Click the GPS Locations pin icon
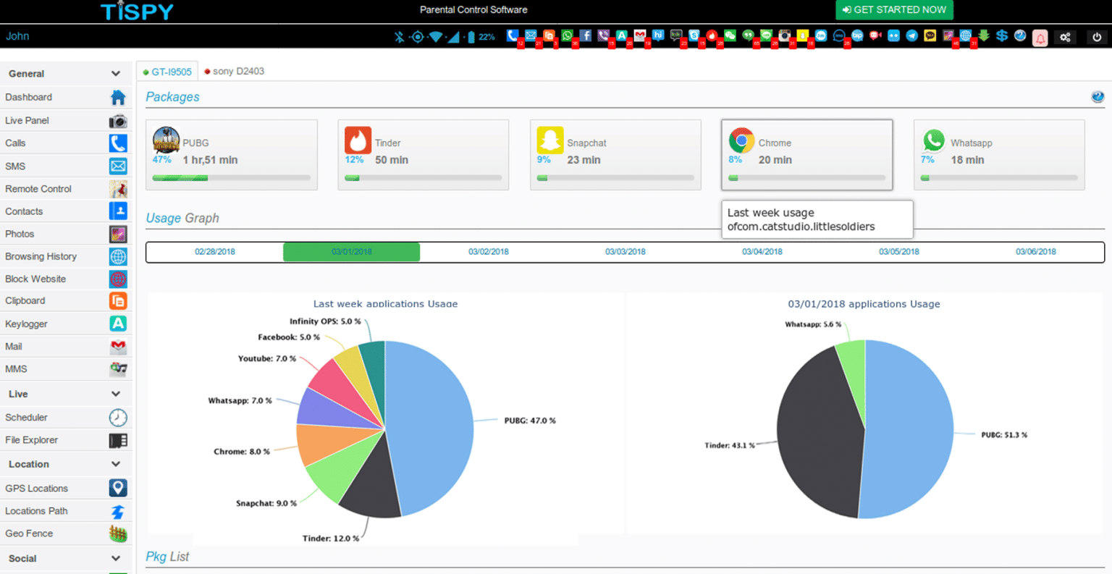The height and width of the screenshot is (574, 1112). (118, 488)
